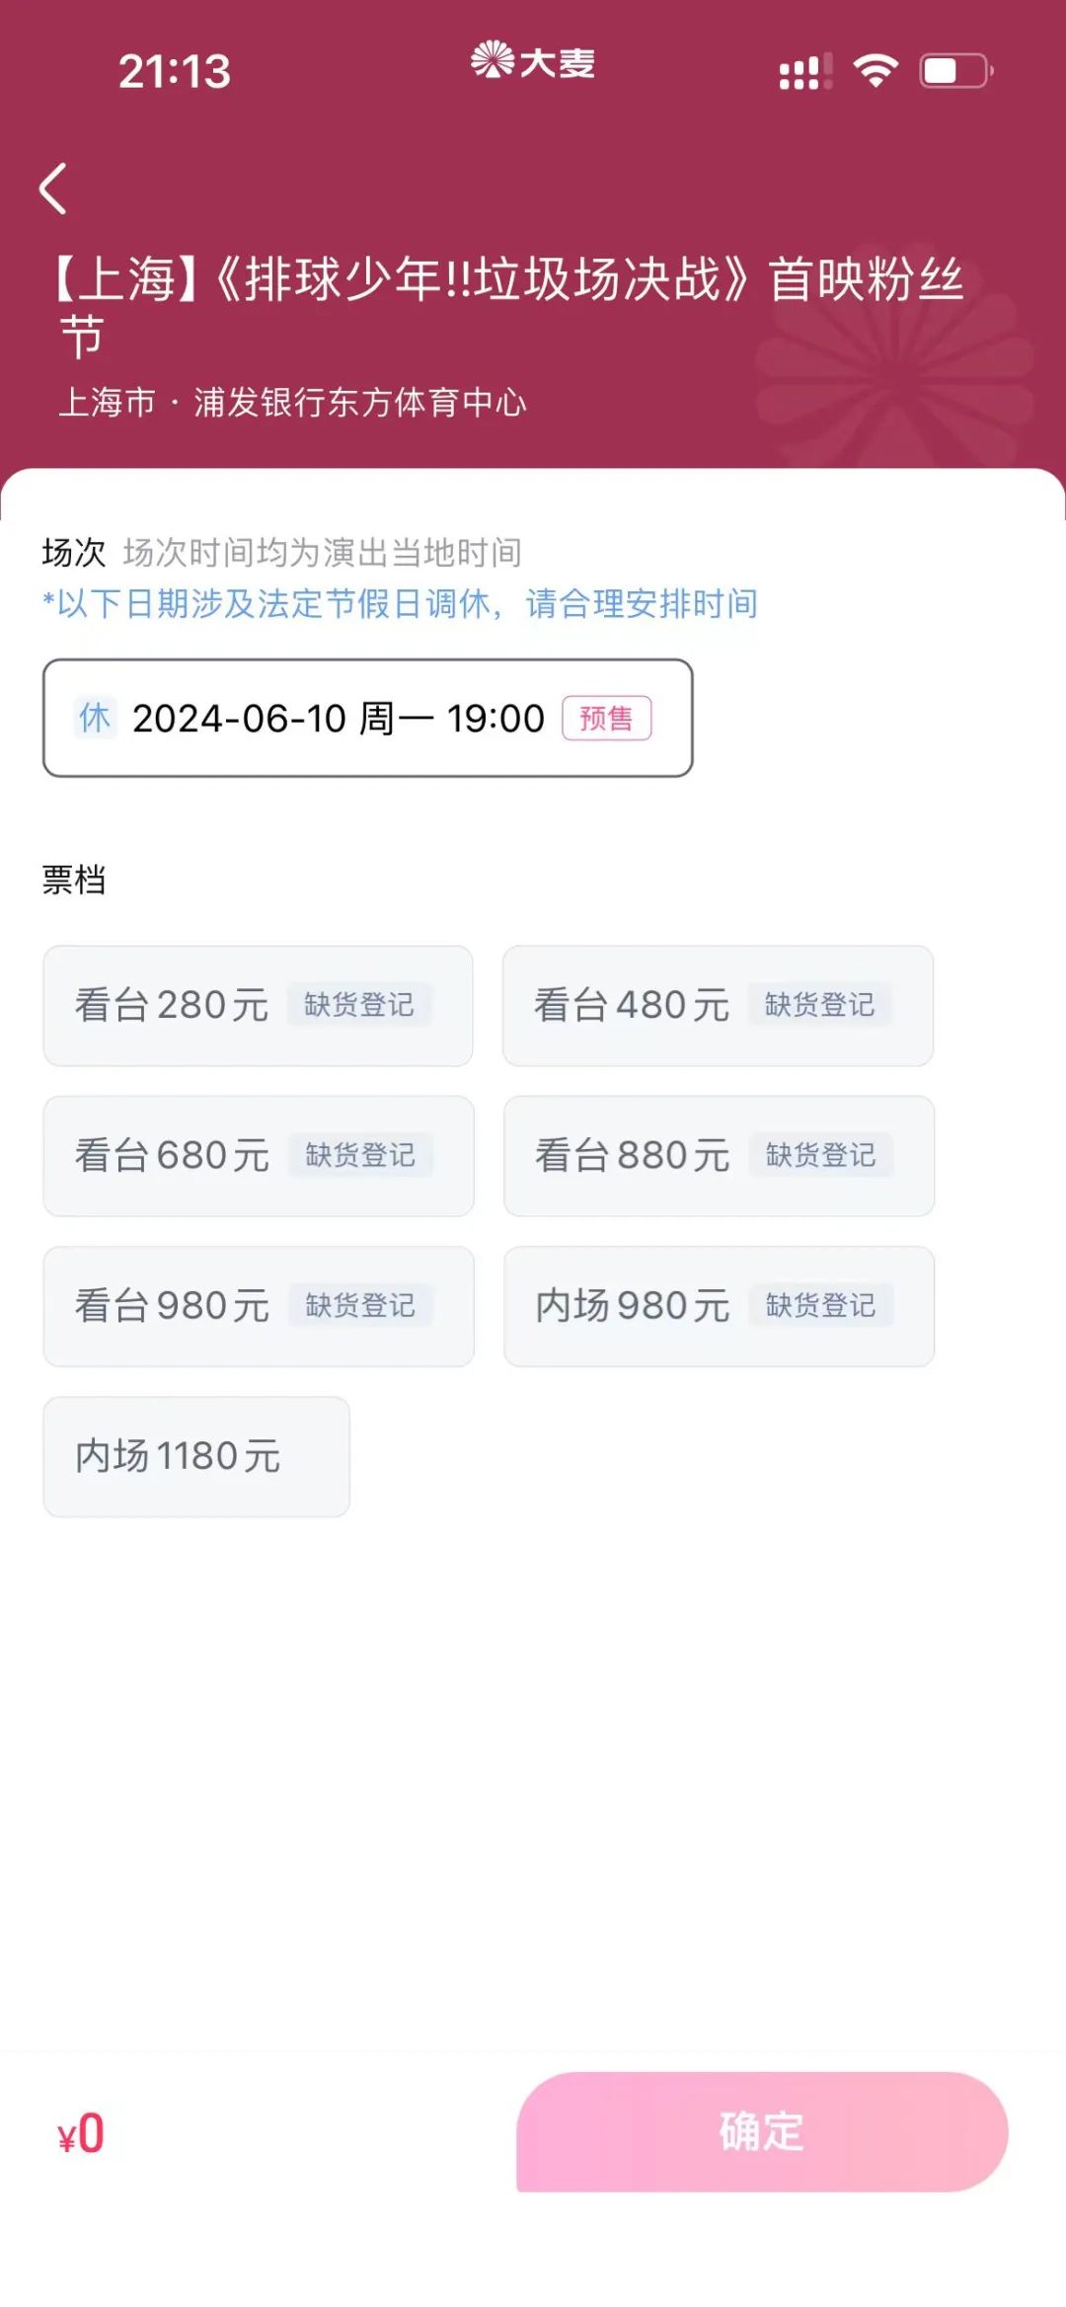
Task: Pick the 看台 680元 ticket option
Action: coord(173,1156)
